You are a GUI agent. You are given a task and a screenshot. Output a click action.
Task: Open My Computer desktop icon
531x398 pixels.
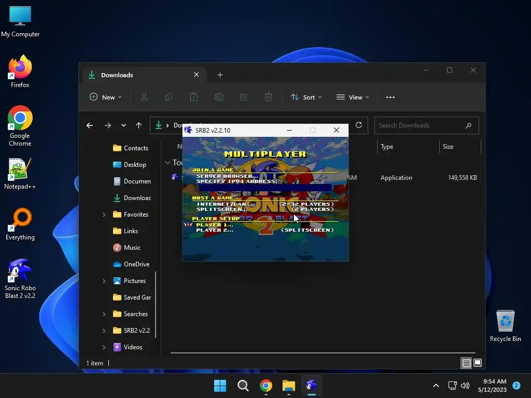point(20,22)
